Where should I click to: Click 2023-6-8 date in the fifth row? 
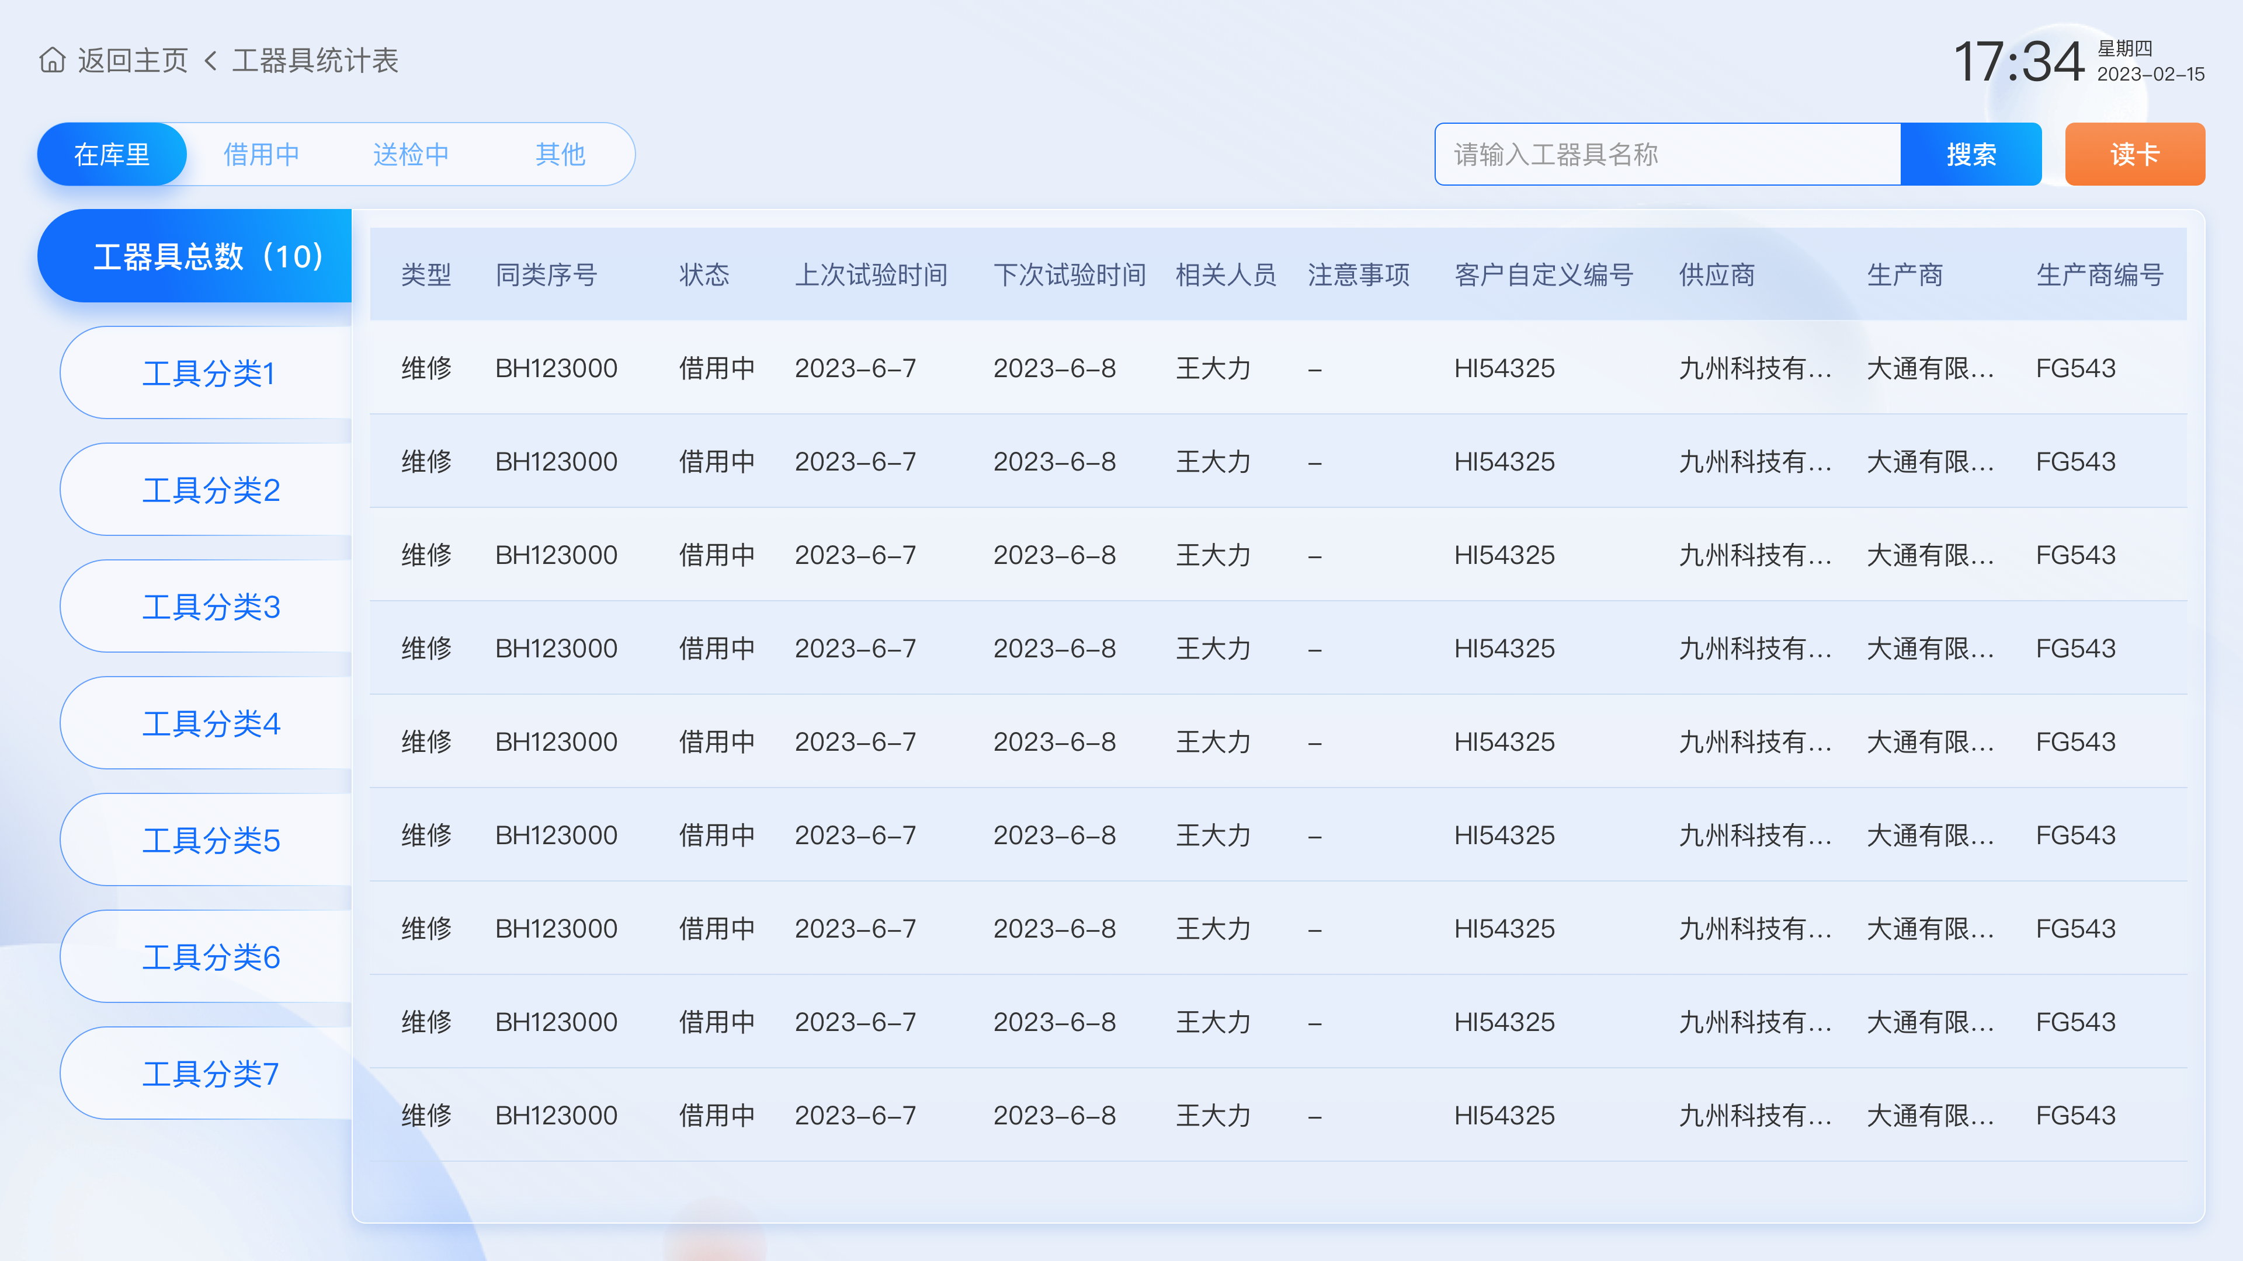(1054, 741)
